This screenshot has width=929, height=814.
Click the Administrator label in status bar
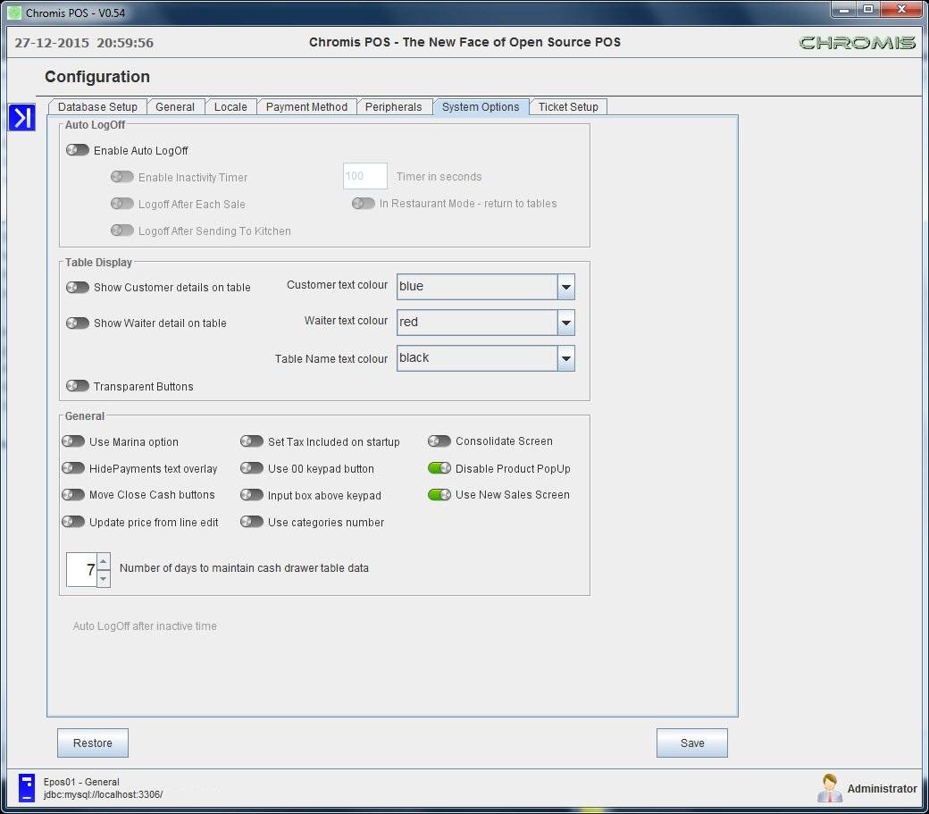(882, 788)
